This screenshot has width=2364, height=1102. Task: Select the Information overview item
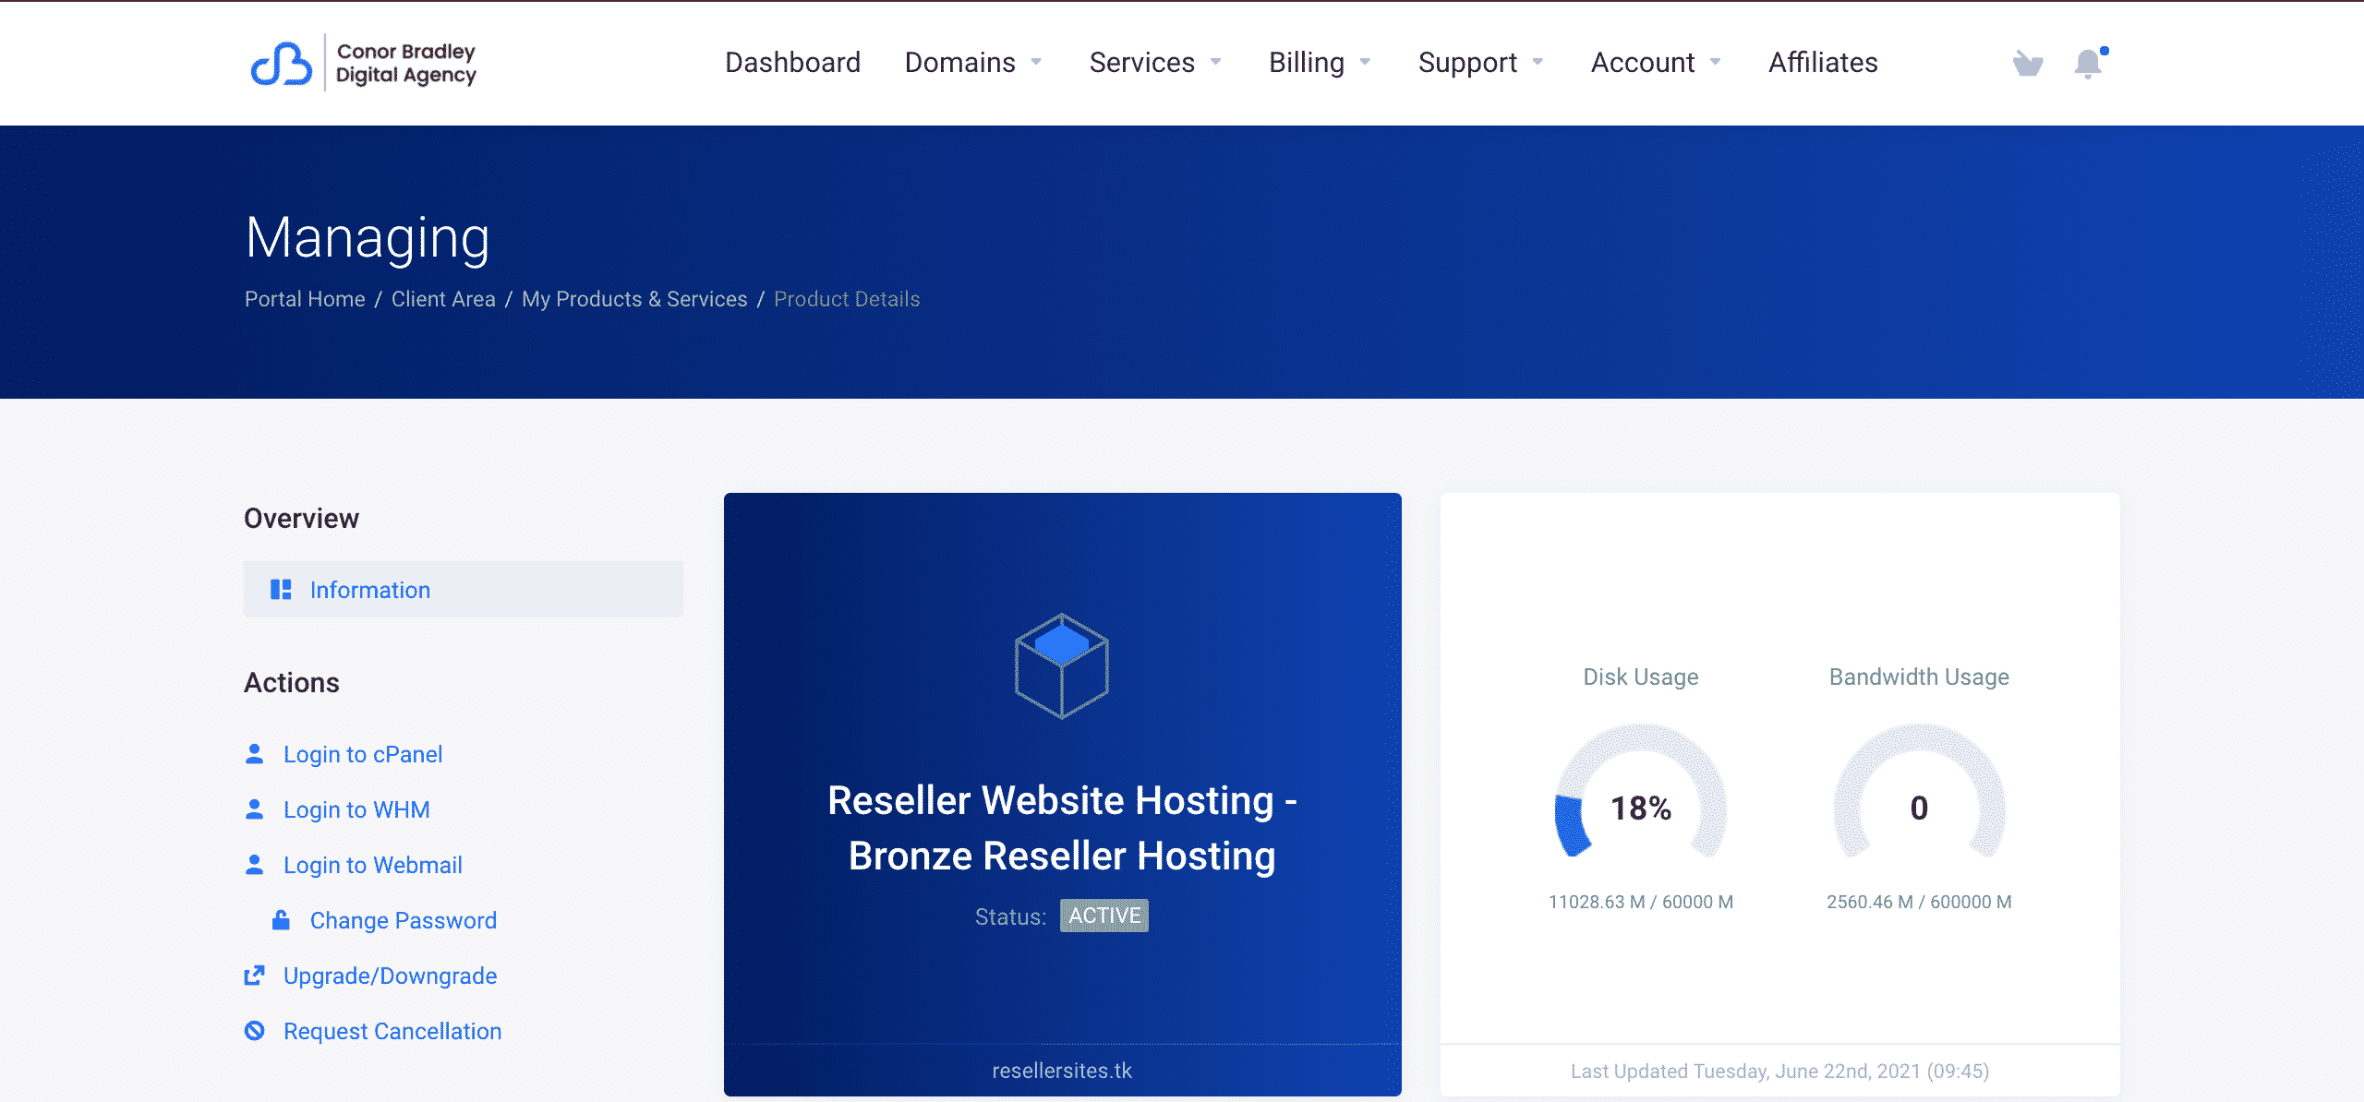[464, 589]
